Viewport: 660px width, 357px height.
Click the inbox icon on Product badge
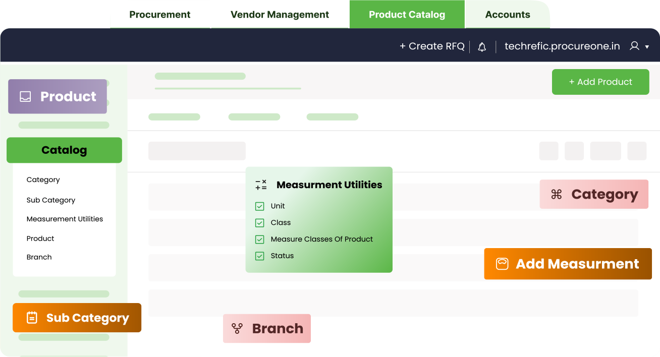pos(25,96)
